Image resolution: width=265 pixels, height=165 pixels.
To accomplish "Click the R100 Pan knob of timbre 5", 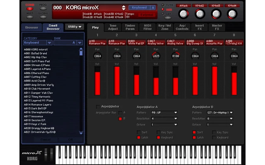I will (176, 56).
